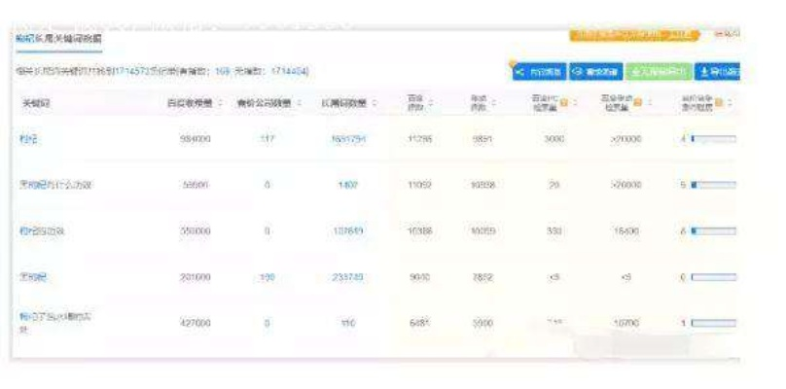The height and width of the screenshot is (389, 786).
Task: Open the long-tail keyword data tab
Action: [57, 37]
